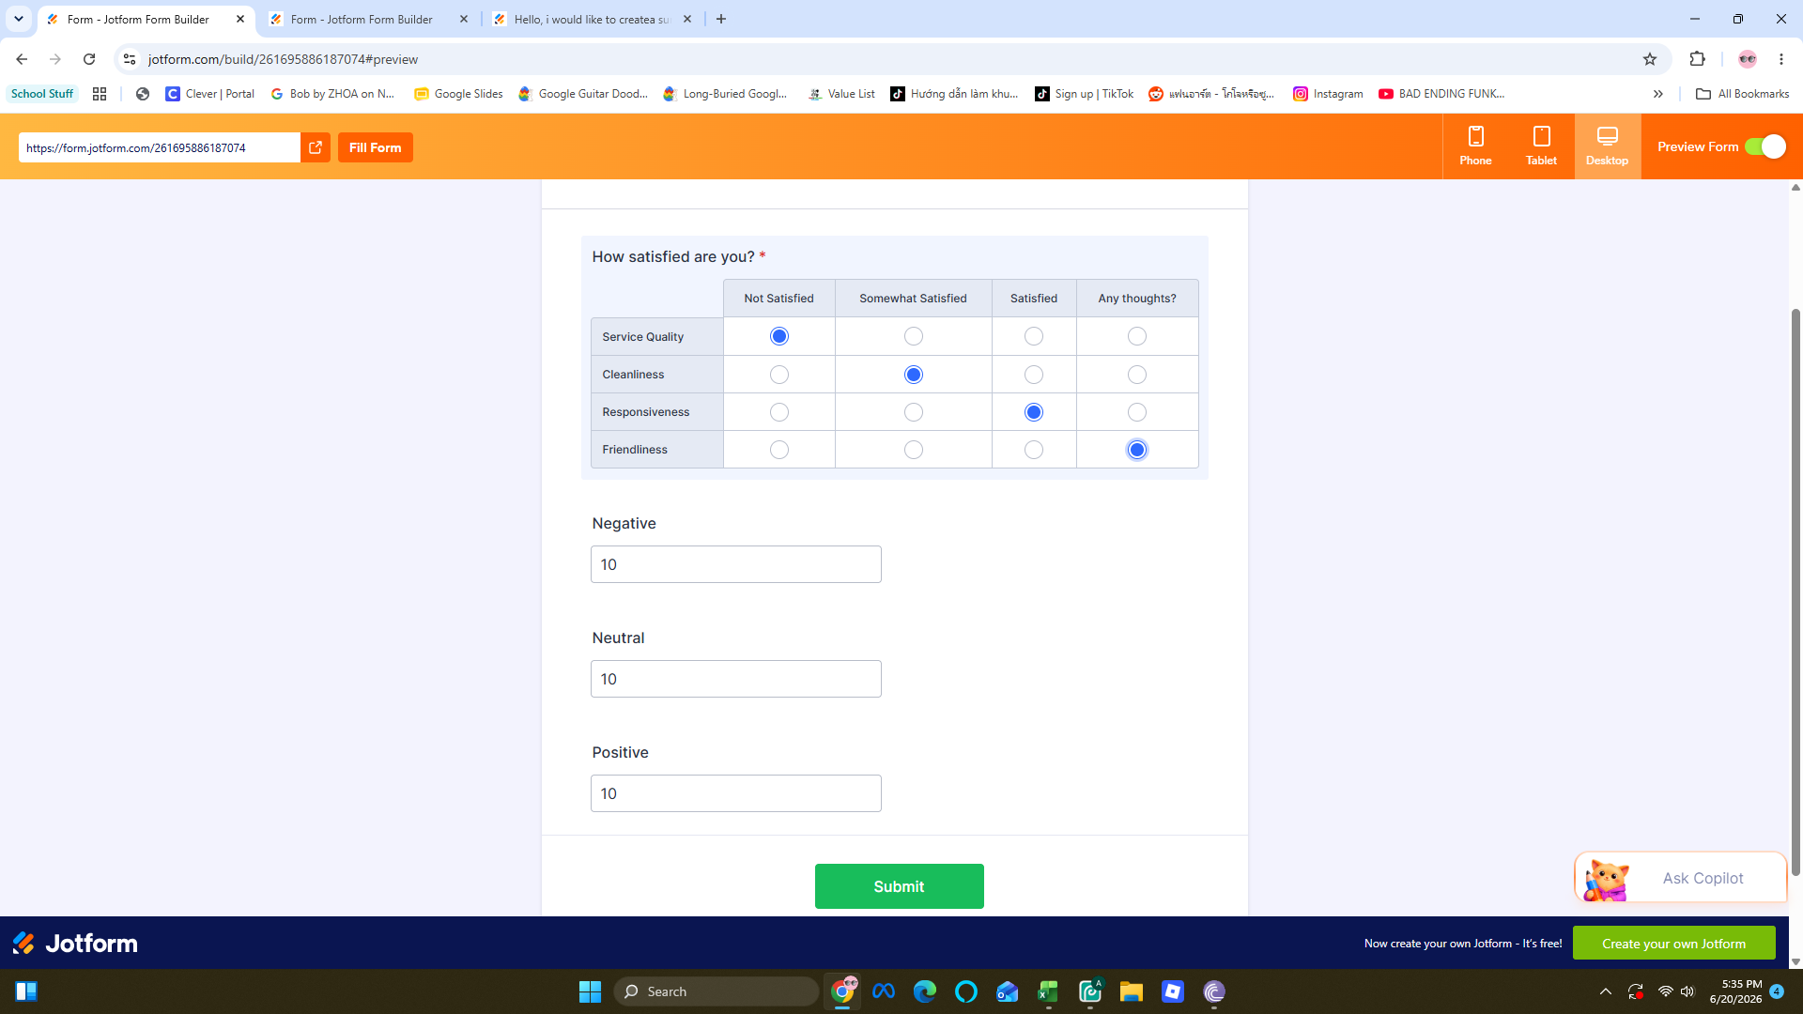Show hidden system tray icons
Screen dimensions: 1803x1014
click(x=1606, y=991)
